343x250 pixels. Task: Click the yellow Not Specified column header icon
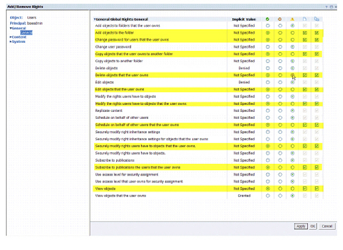[x=292, y=19]
